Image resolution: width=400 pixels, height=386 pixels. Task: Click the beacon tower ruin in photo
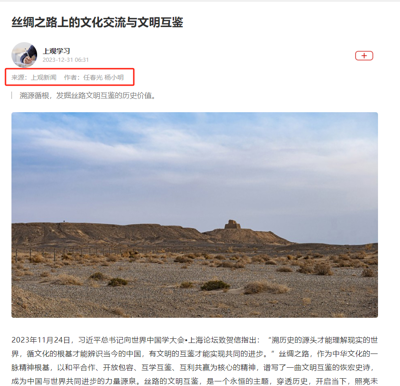[232, 224]
